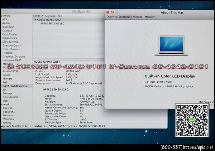Screen dimensions: 215x151
Task: Select Firewall under Network in sidebar
Action: point(8,108)
